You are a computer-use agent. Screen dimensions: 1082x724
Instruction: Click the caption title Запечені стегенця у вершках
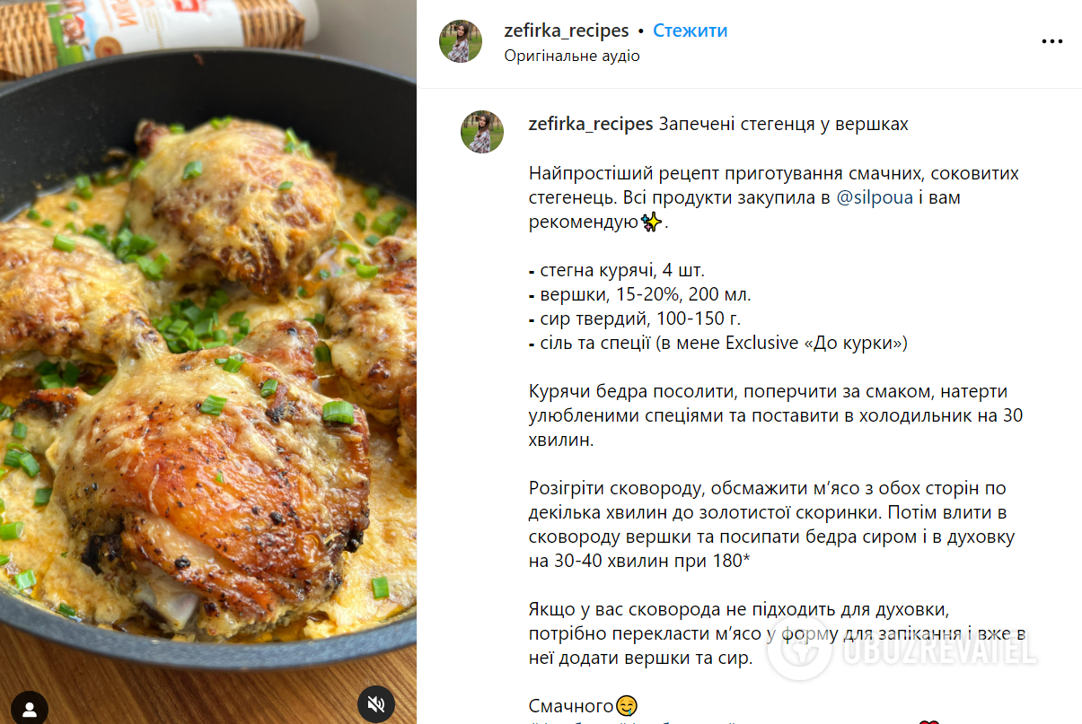(783, 124)
